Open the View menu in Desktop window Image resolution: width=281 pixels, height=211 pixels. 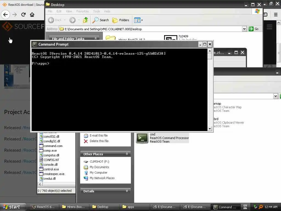[69, 11]
